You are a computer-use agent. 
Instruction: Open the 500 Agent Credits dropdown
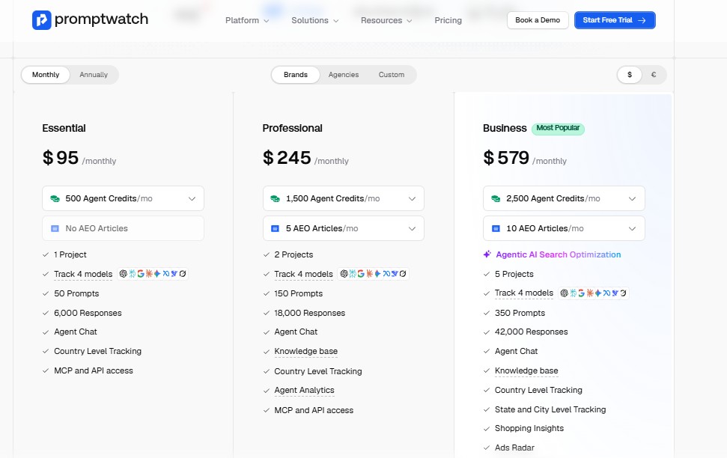pos(123,198)
